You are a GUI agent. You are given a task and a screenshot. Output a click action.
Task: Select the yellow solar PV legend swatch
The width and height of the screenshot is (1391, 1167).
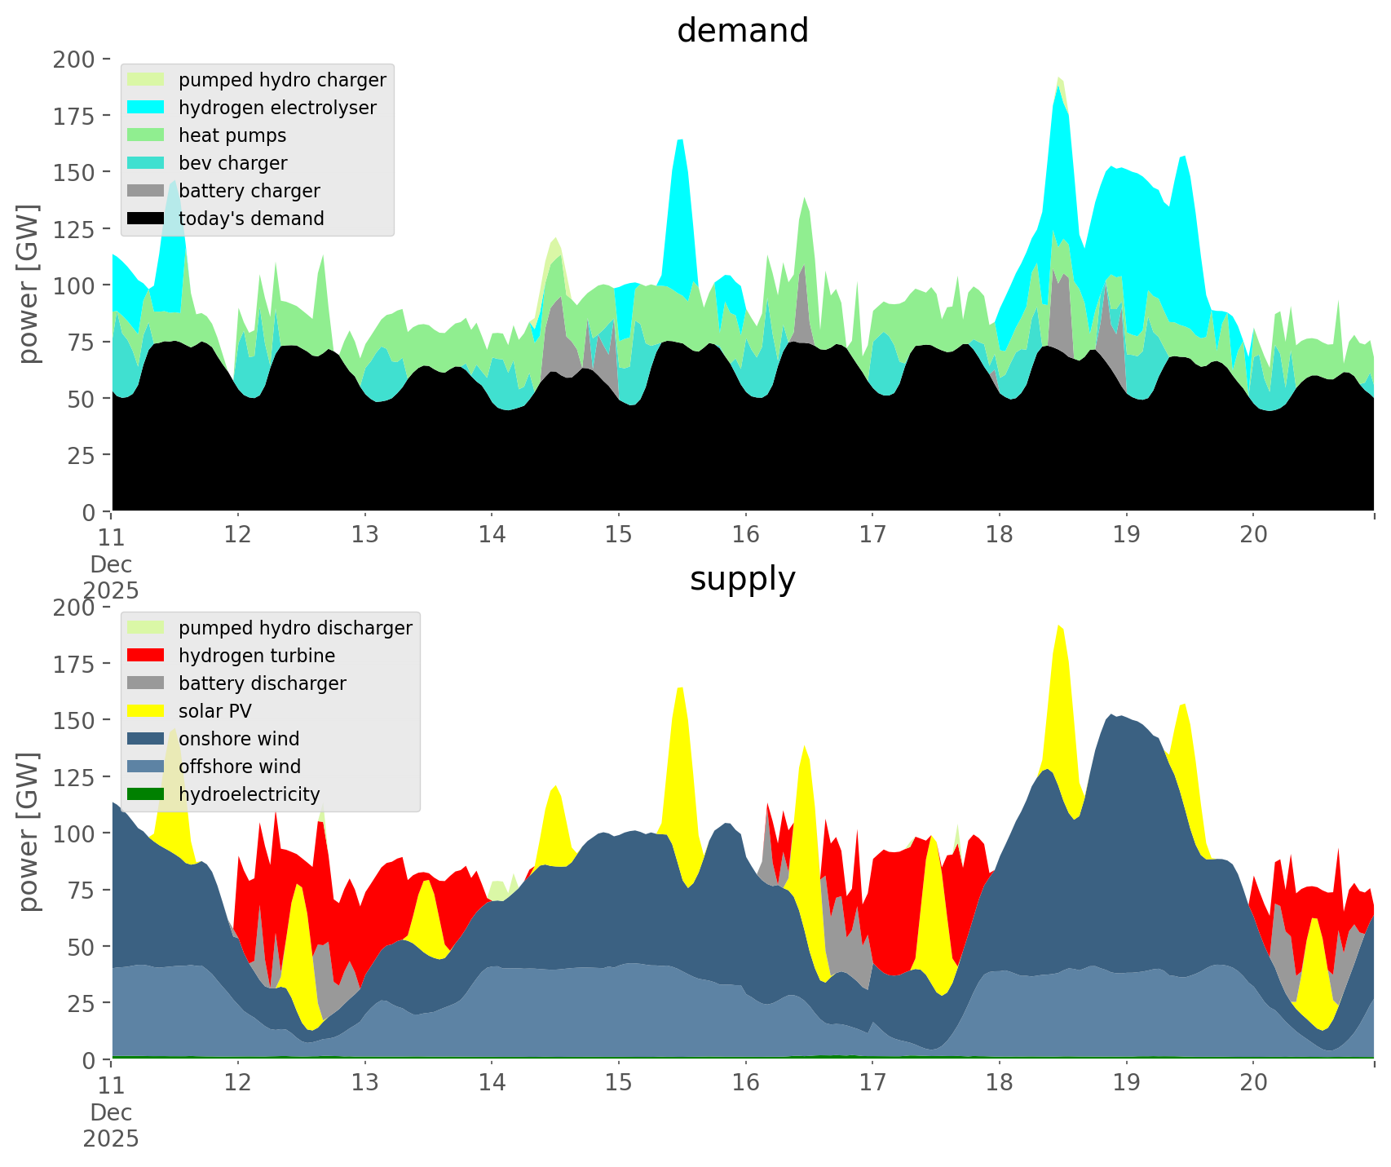click(146, 711)
